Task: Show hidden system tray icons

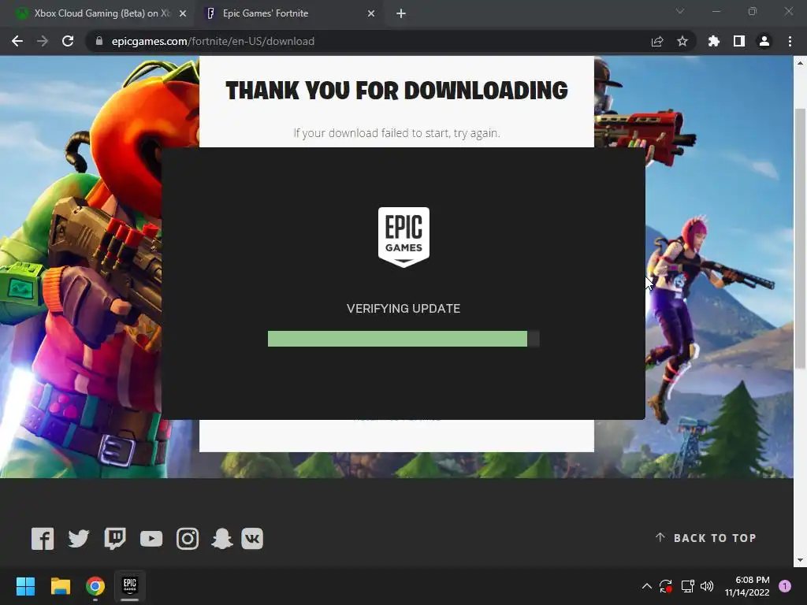Action: tap(647, 586)
